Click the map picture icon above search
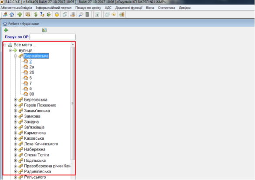Image resolution: width=255 pixels, height=180 pixels. (44, 30)
